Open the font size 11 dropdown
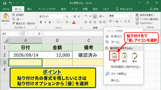Viewport: 161px width, 90px height. pos(71,16)
